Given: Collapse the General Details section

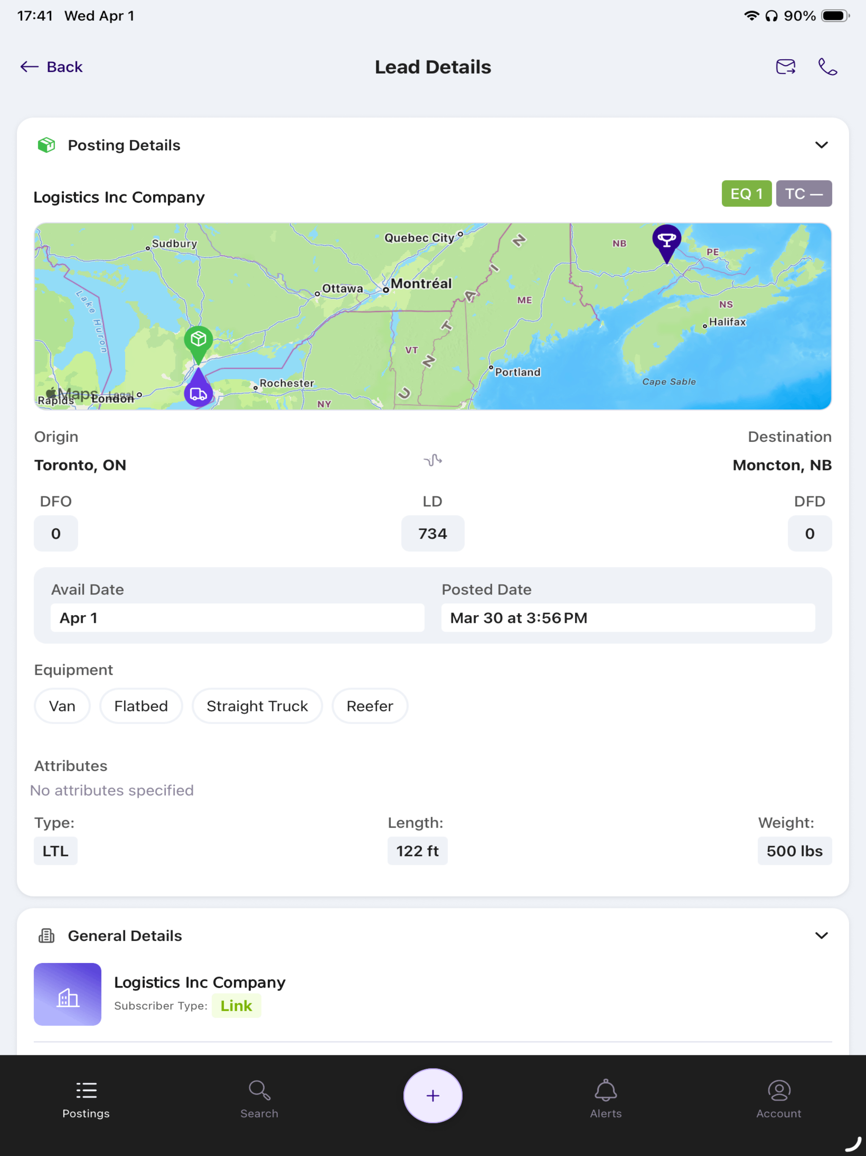Looking at the screenshot, I should pyautogui.click(x=821, y=936).
